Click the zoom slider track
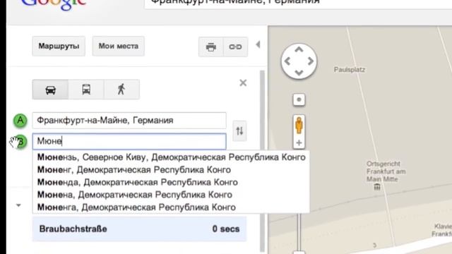 299,232
